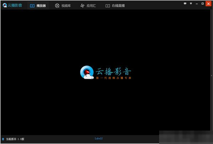Click the large 云播影音 text in video area

click(113, 70)
